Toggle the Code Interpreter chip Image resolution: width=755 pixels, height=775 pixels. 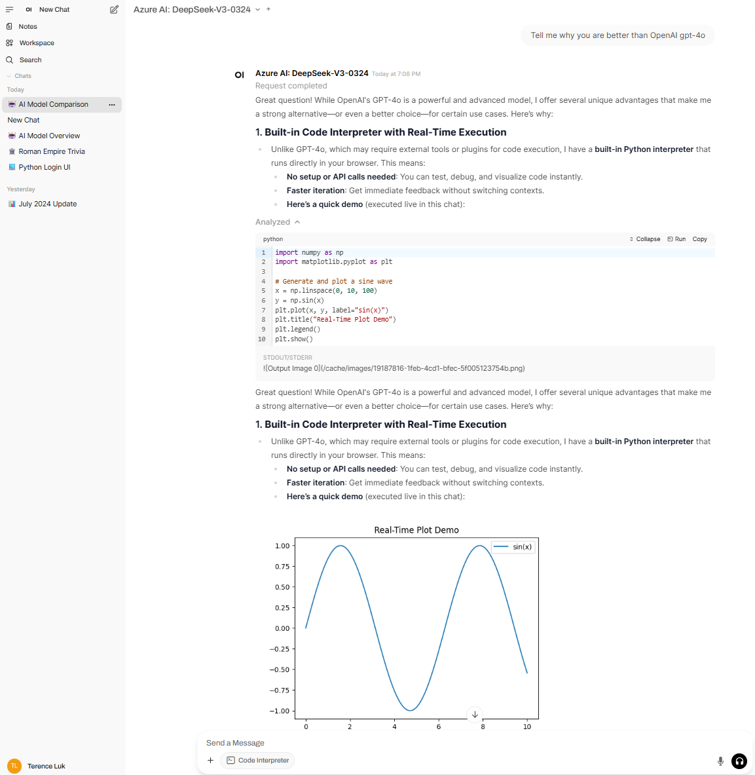(x=257, y=760)
